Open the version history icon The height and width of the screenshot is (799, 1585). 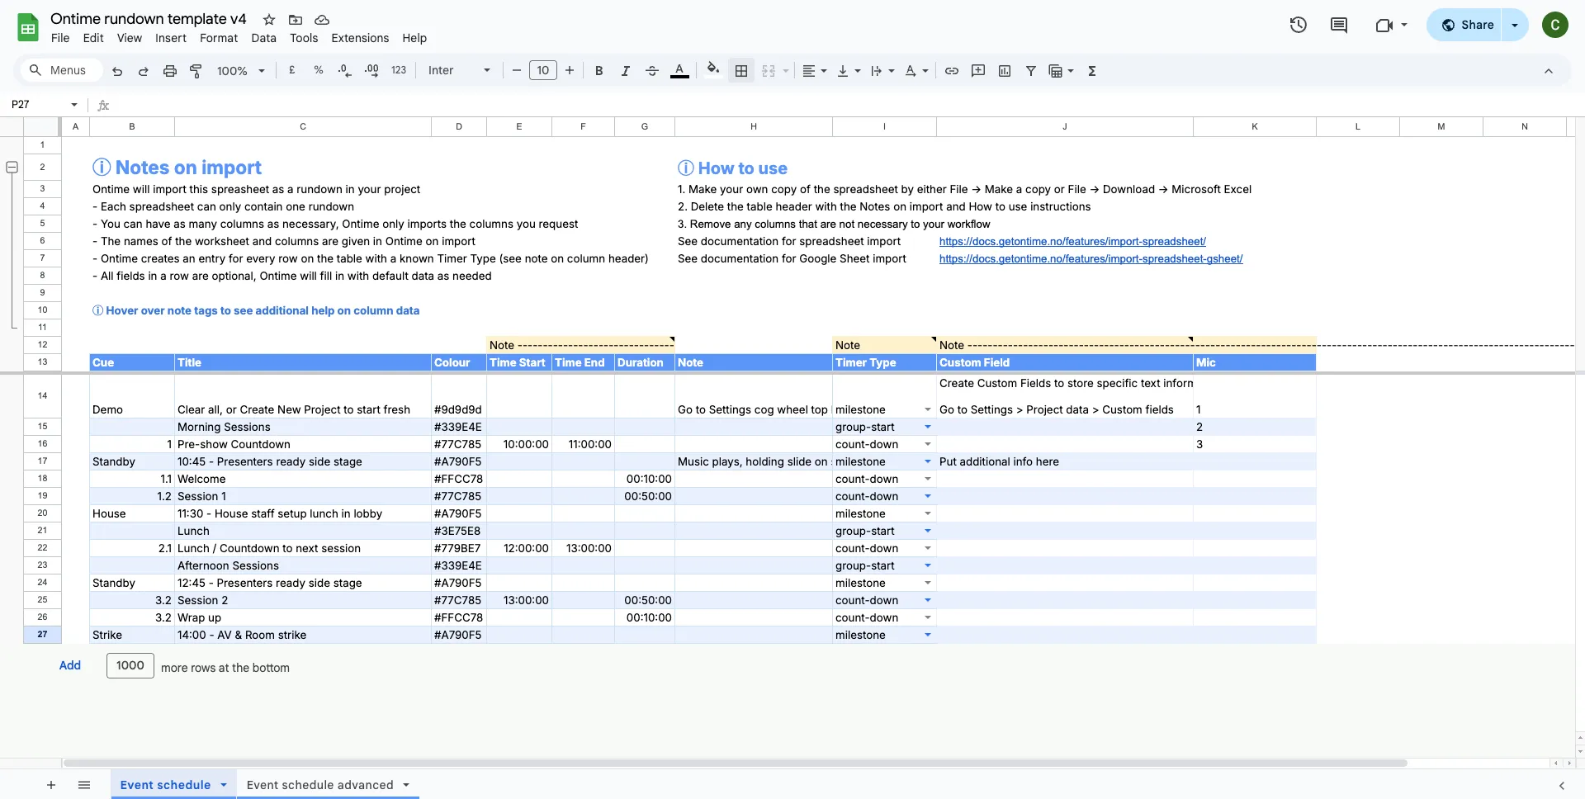1298,25
